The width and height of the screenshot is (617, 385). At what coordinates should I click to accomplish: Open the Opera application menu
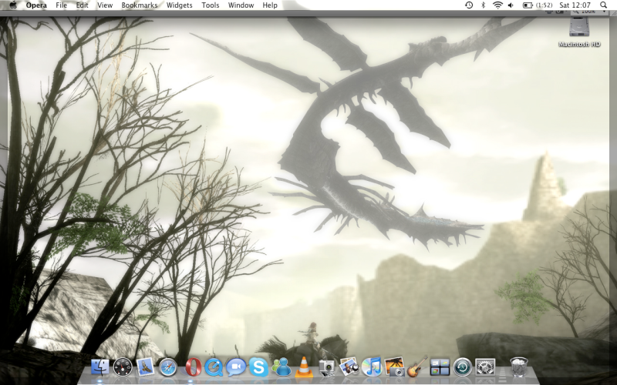[36, 5]
